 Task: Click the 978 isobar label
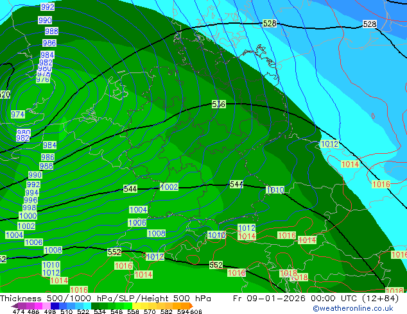click(x=44, y=74)
